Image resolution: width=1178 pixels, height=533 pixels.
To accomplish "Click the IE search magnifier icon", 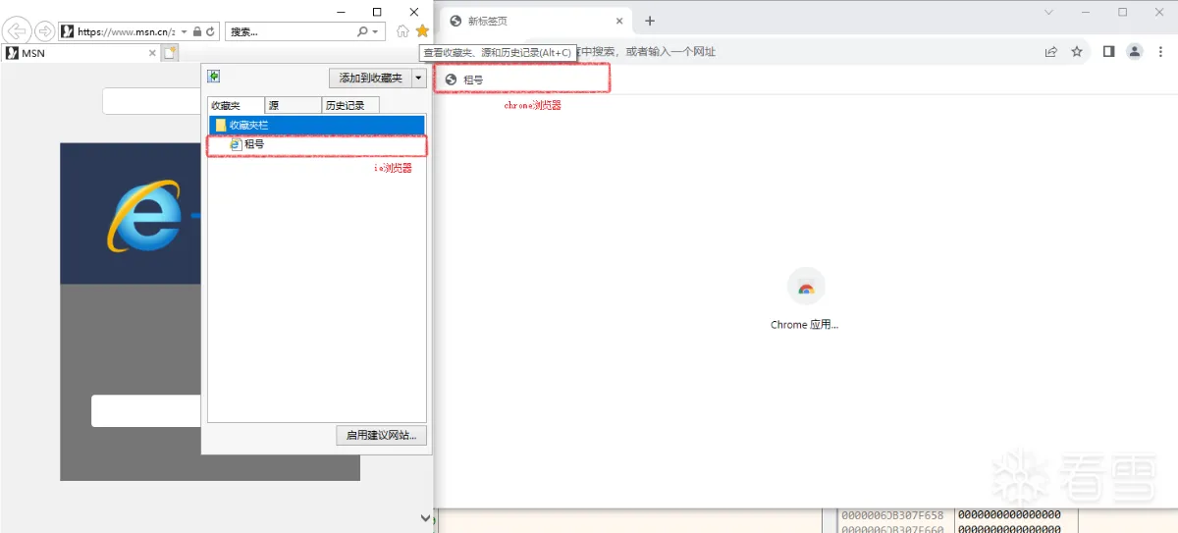I will (362, 31).
